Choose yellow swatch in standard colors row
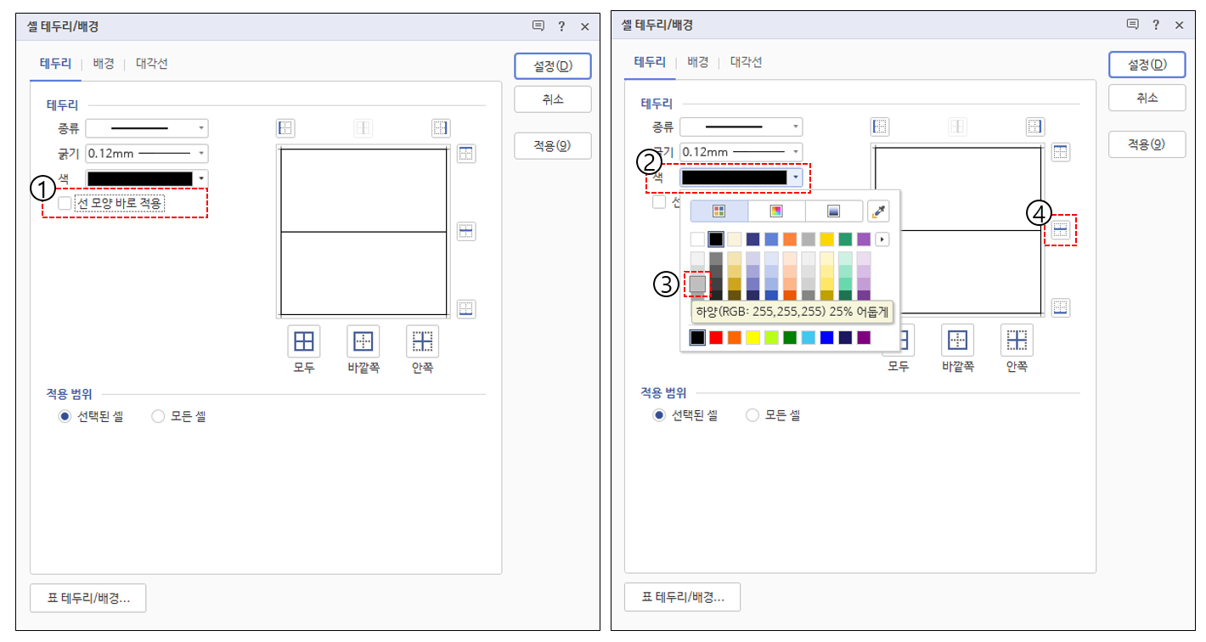The height and width of the screenshot is (642, 1206). pyautogui.click(x=752, y=337)
